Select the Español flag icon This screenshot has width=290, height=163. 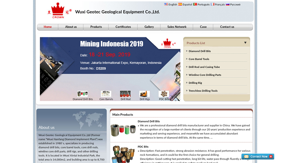[180, 4]
